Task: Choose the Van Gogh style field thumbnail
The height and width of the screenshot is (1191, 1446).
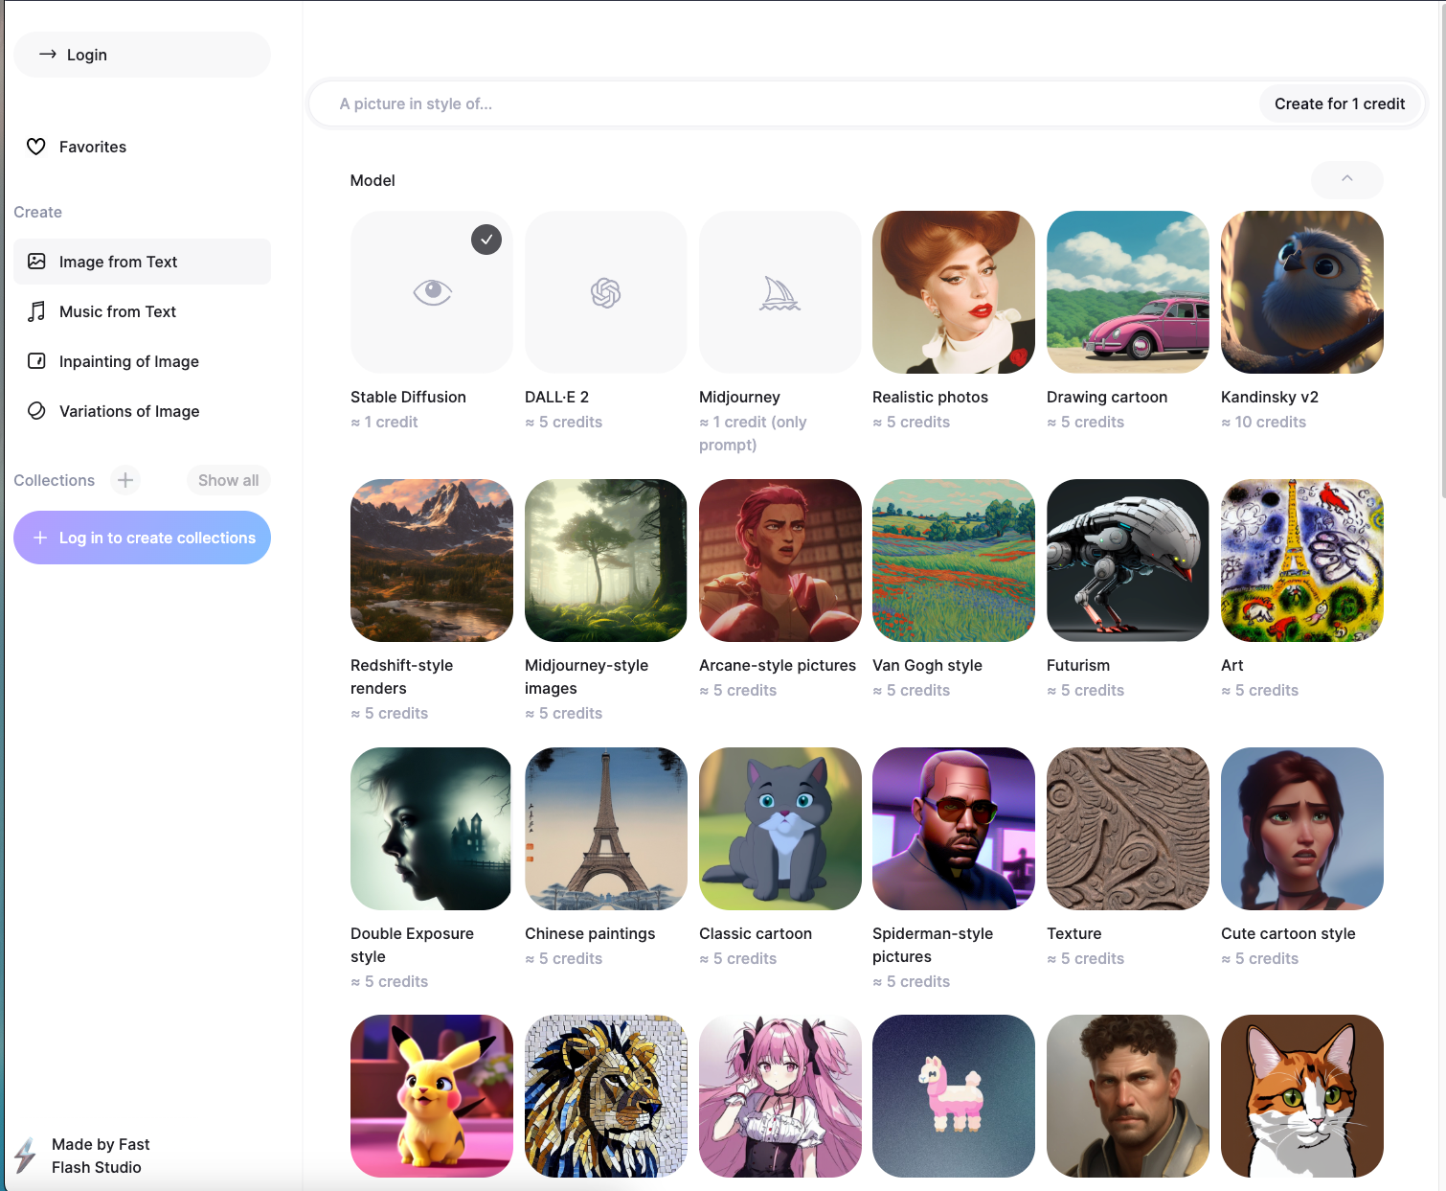Action: click(x=954, y=561)
